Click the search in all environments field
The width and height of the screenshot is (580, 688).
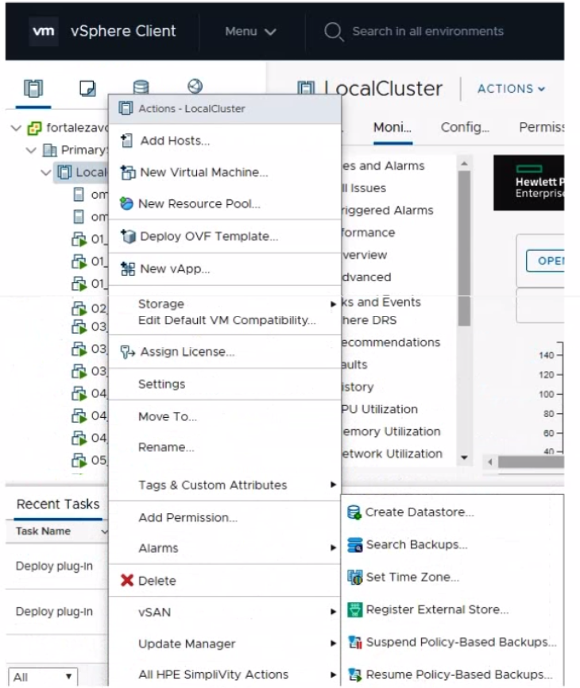pyautogui.click(x=427, y=32)
